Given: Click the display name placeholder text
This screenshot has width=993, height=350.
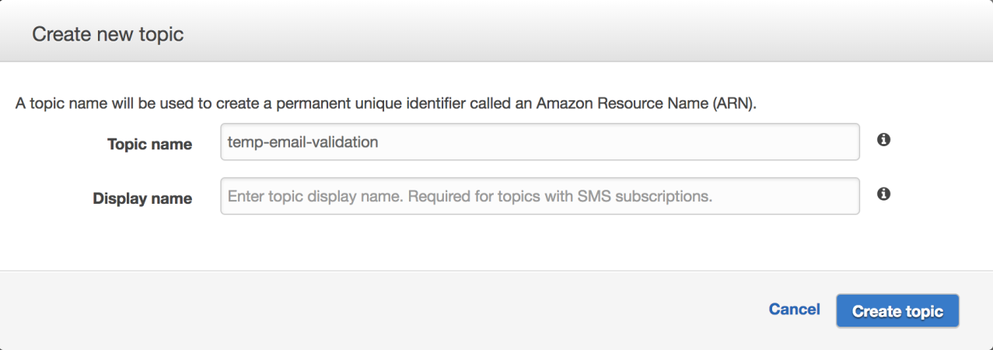Looking at the screenshot, I should coord(470,197).
